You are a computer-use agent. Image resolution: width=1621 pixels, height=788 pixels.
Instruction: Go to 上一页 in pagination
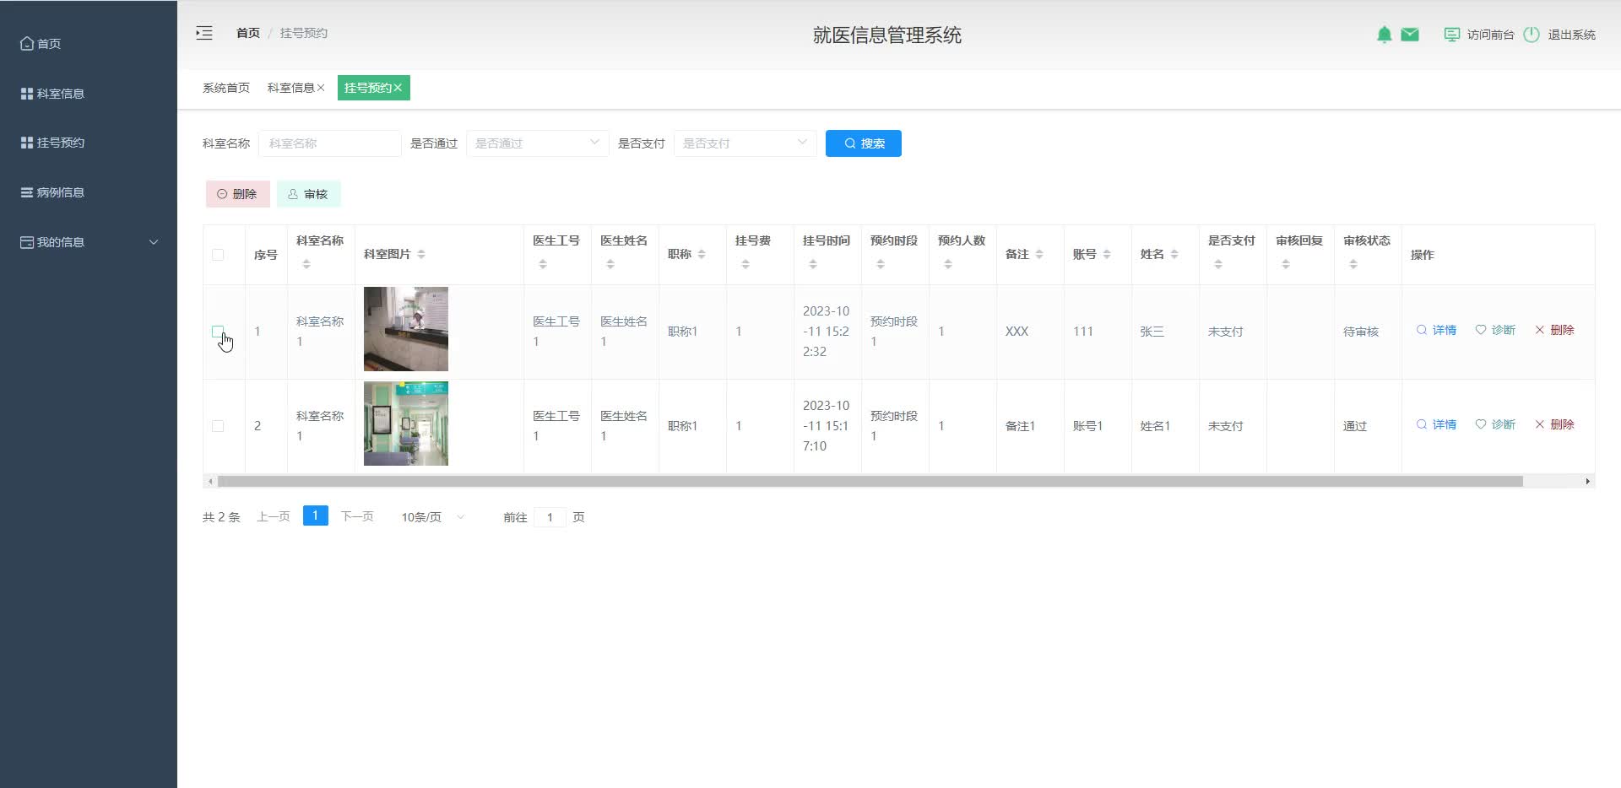(274, 516)
